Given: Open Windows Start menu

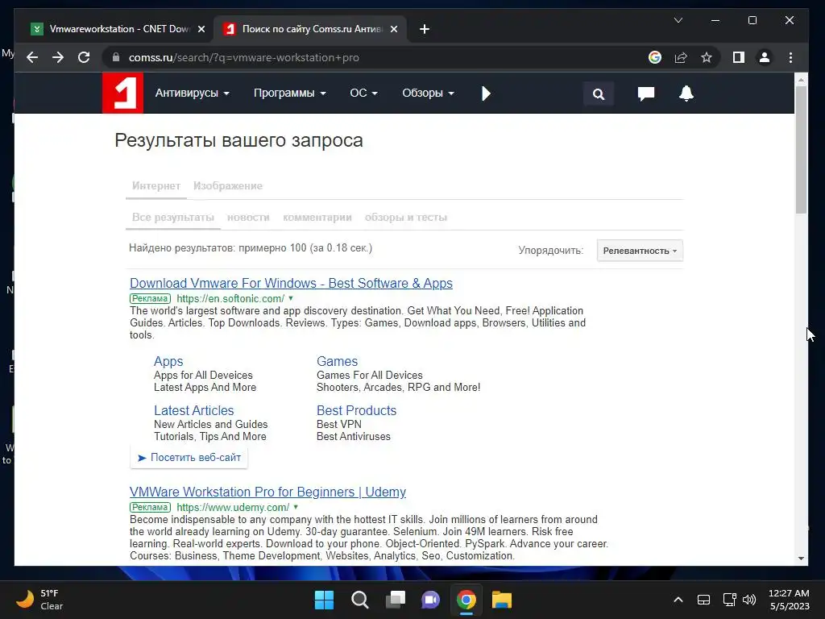Looking at the screenshot, I should [324, 600].
